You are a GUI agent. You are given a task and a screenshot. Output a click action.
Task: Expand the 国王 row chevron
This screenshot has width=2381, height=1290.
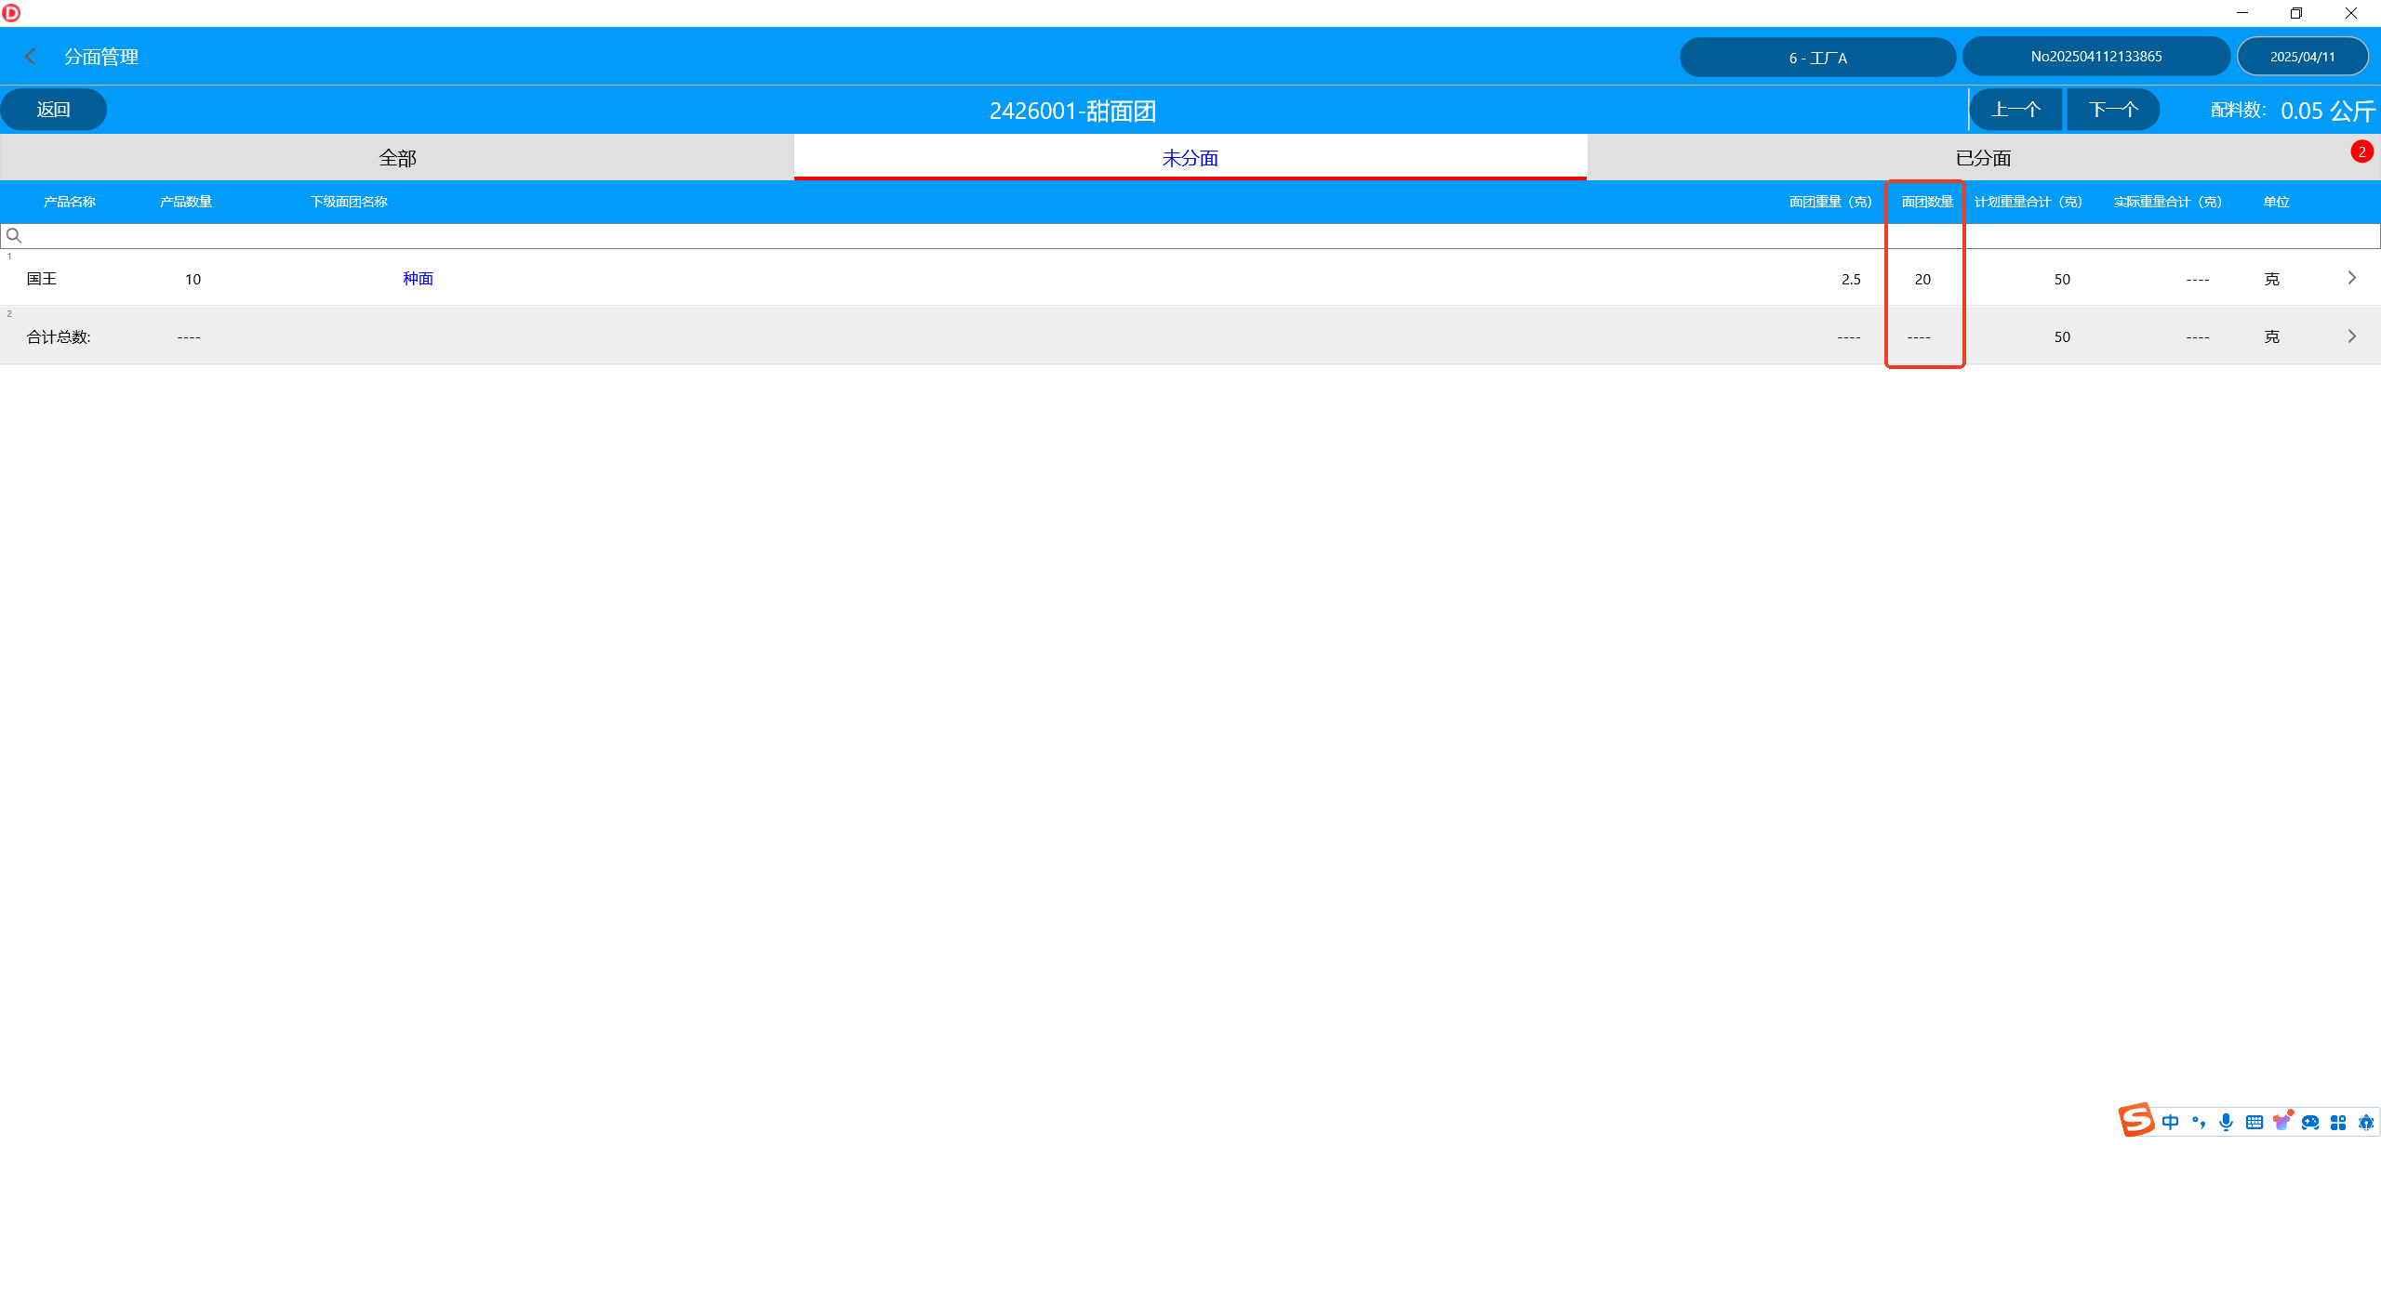click(2352, 278)
